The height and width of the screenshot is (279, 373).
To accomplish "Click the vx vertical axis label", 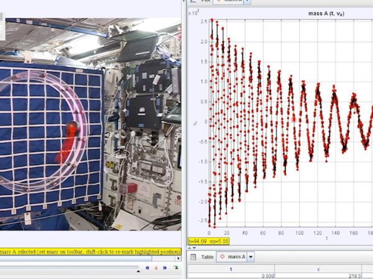I will pyautogui.click(x=195, y=123).
